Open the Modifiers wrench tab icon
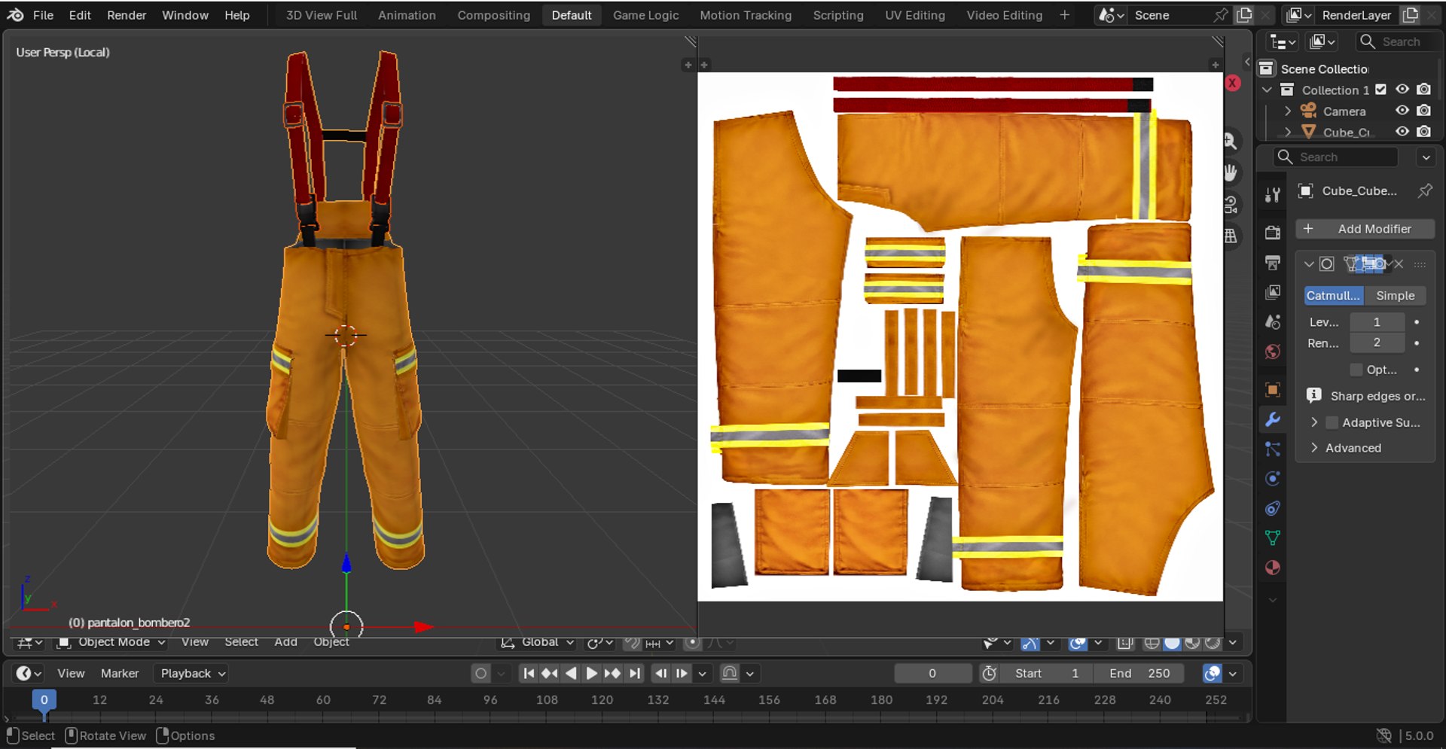The image size is (1446, 749). [1273, 419]
